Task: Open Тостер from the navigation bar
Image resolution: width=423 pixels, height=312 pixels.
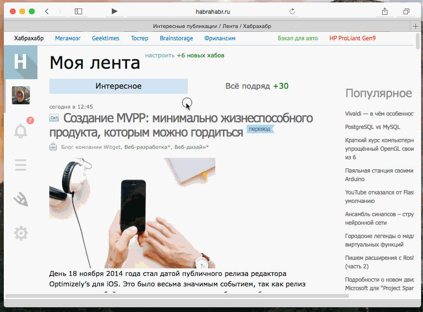Action: (x=139, y=38)
